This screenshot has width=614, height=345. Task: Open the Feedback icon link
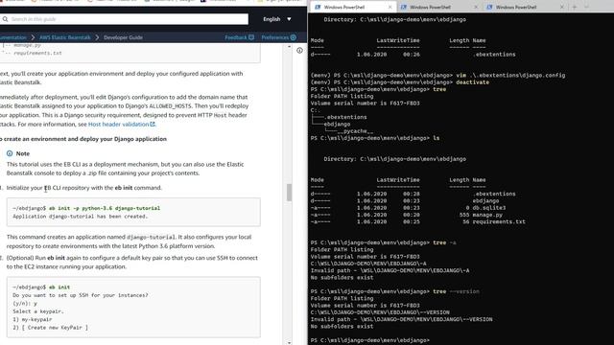[251, 37]
